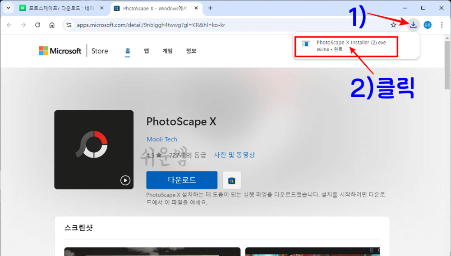Screen dimensions: 451x256
Task: Click the page vertical scrollbar
Action: pyautogui.click(x=447, y=65)
